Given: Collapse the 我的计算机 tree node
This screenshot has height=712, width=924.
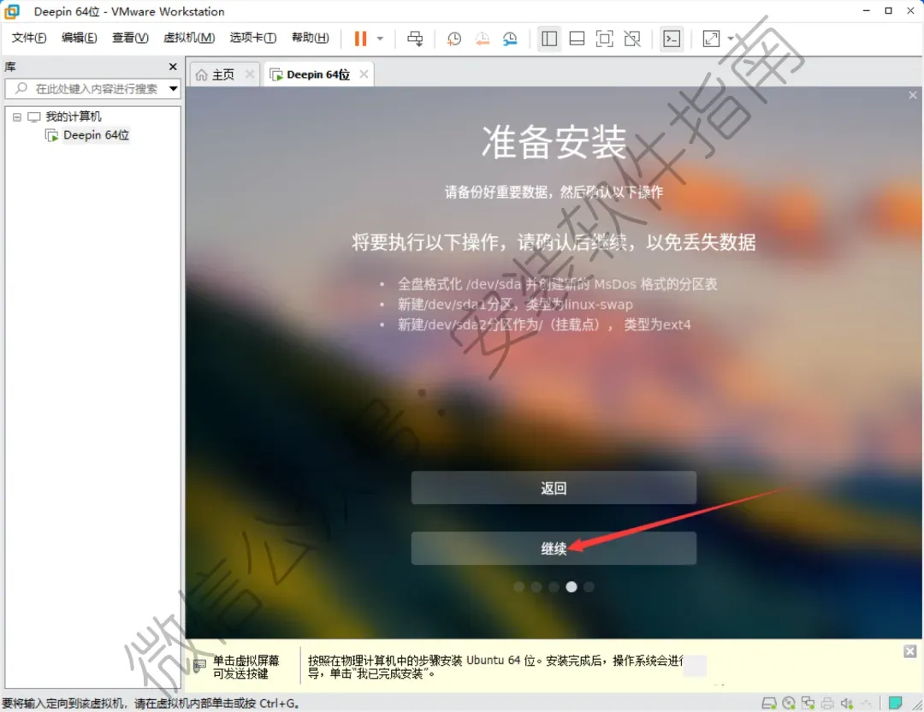Looking at the screenshot, I should (x=17, y=117).
